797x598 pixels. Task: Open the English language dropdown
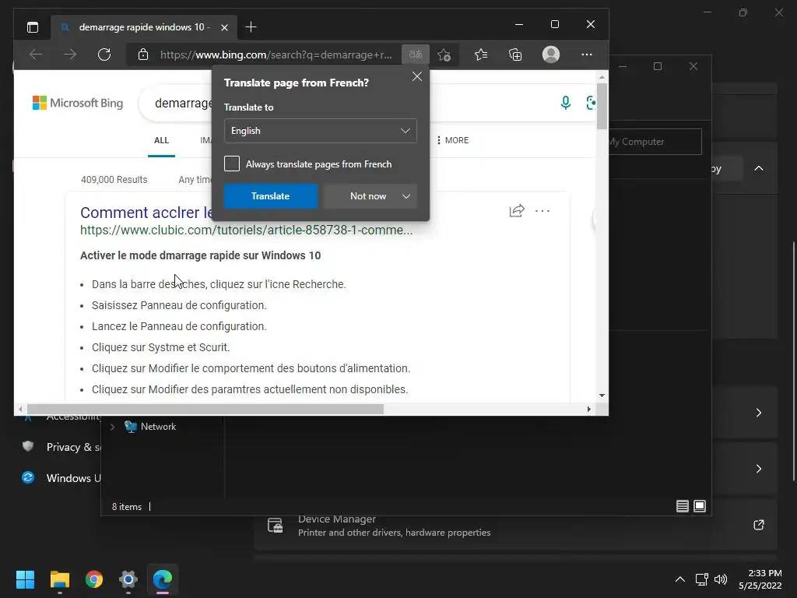click(x=320, y=131)
